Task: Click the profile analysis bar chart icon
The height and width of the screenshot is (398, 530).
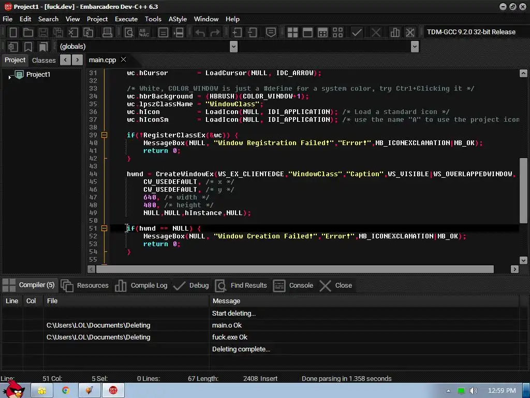Action: tap(395, 32)
